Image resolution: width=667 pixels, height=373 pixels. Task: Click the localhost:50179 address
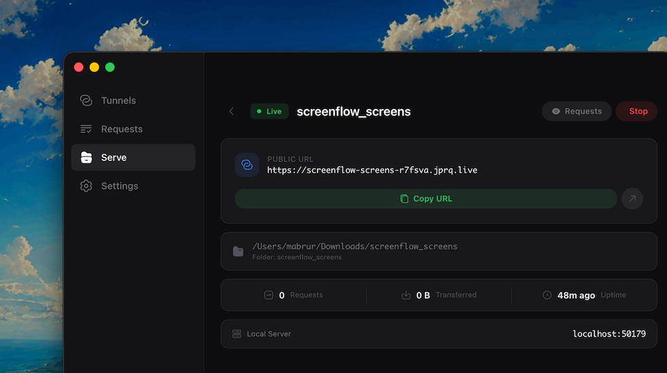click(x=609, y=334)
